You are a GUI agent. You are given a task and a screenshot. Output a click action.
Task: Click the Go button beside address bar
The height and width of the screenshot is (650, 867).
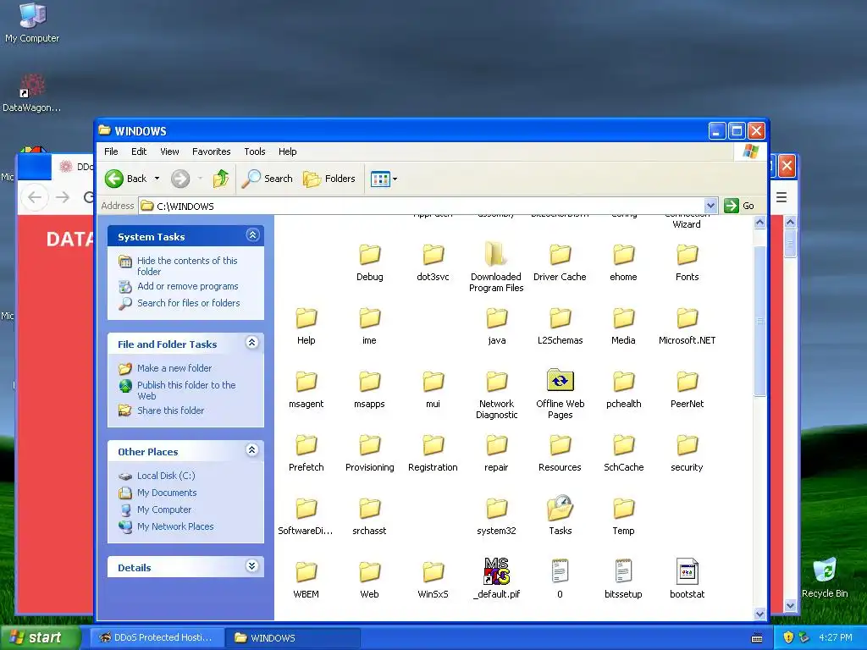tap(740, 206)
